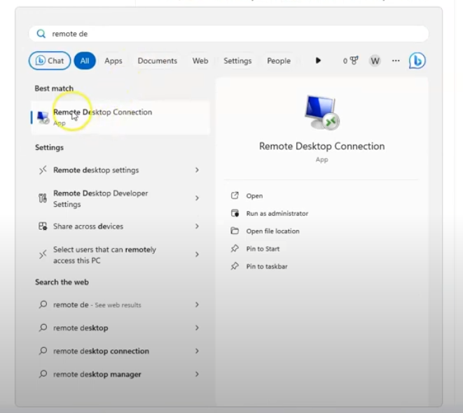Click the Share across devices icon

click(x=43, y=226)
